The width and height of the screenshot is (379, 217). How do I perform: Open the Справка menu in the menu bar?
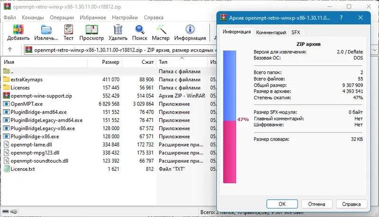point(153,17)
